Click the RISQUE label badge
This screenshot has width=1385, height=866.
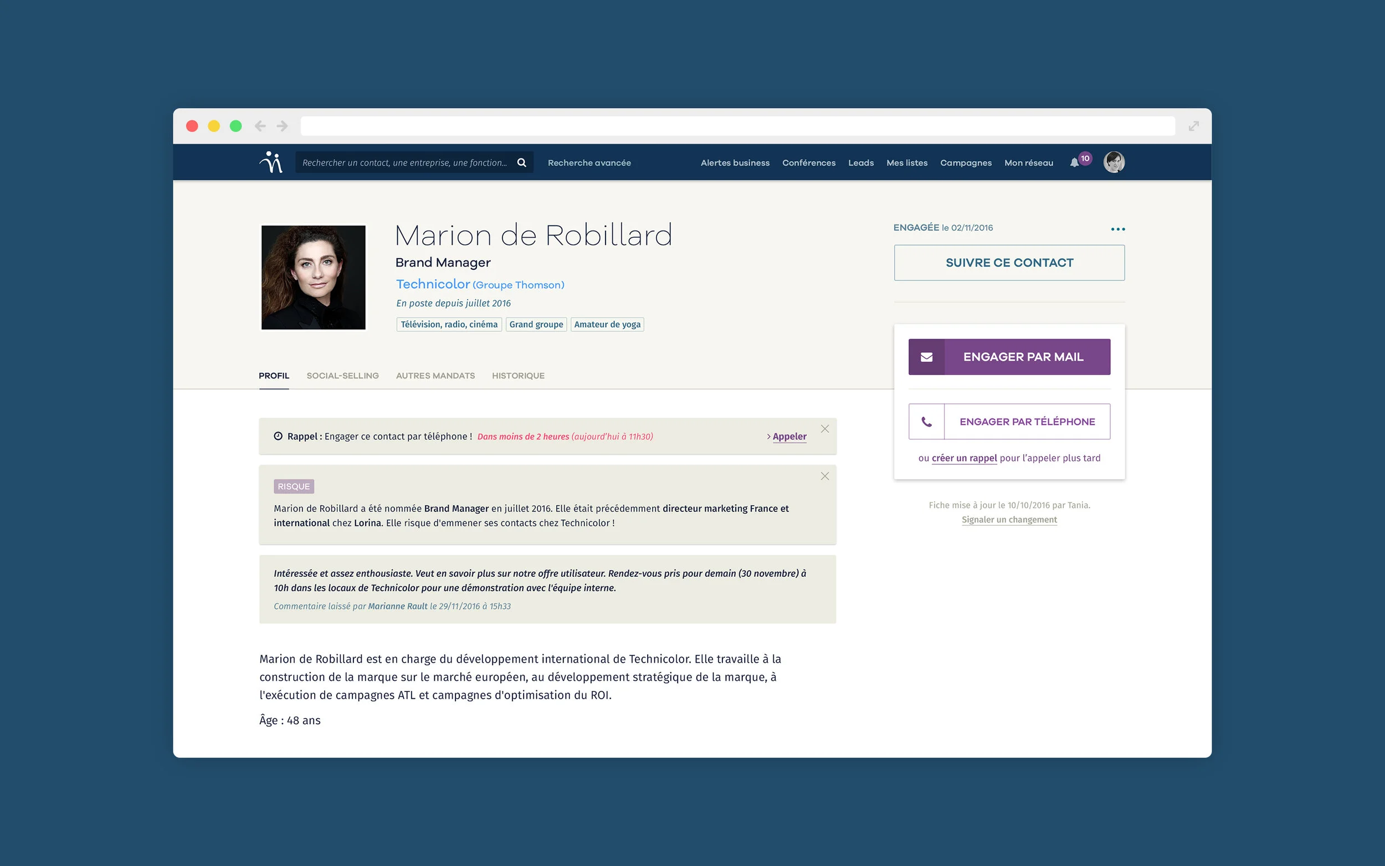pos(294,486)
